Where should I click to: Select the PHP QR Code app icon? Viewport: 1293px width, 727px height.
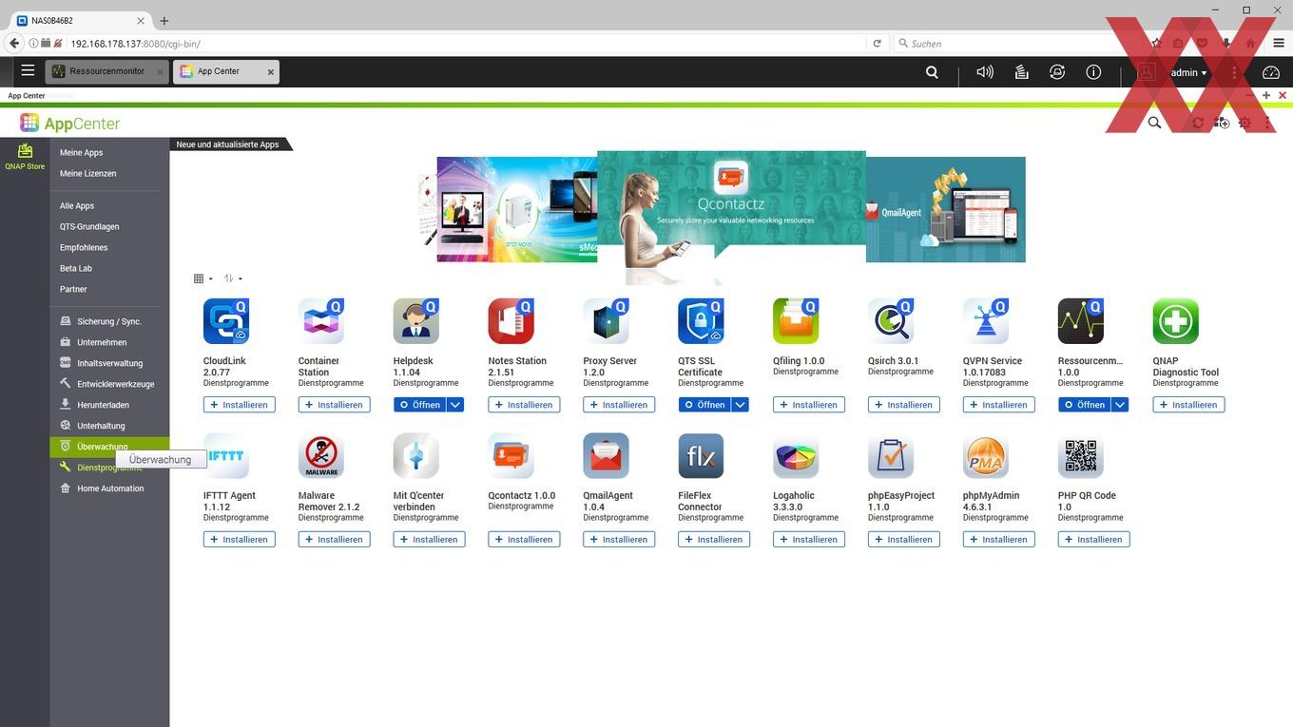(x=1082, y=456)
